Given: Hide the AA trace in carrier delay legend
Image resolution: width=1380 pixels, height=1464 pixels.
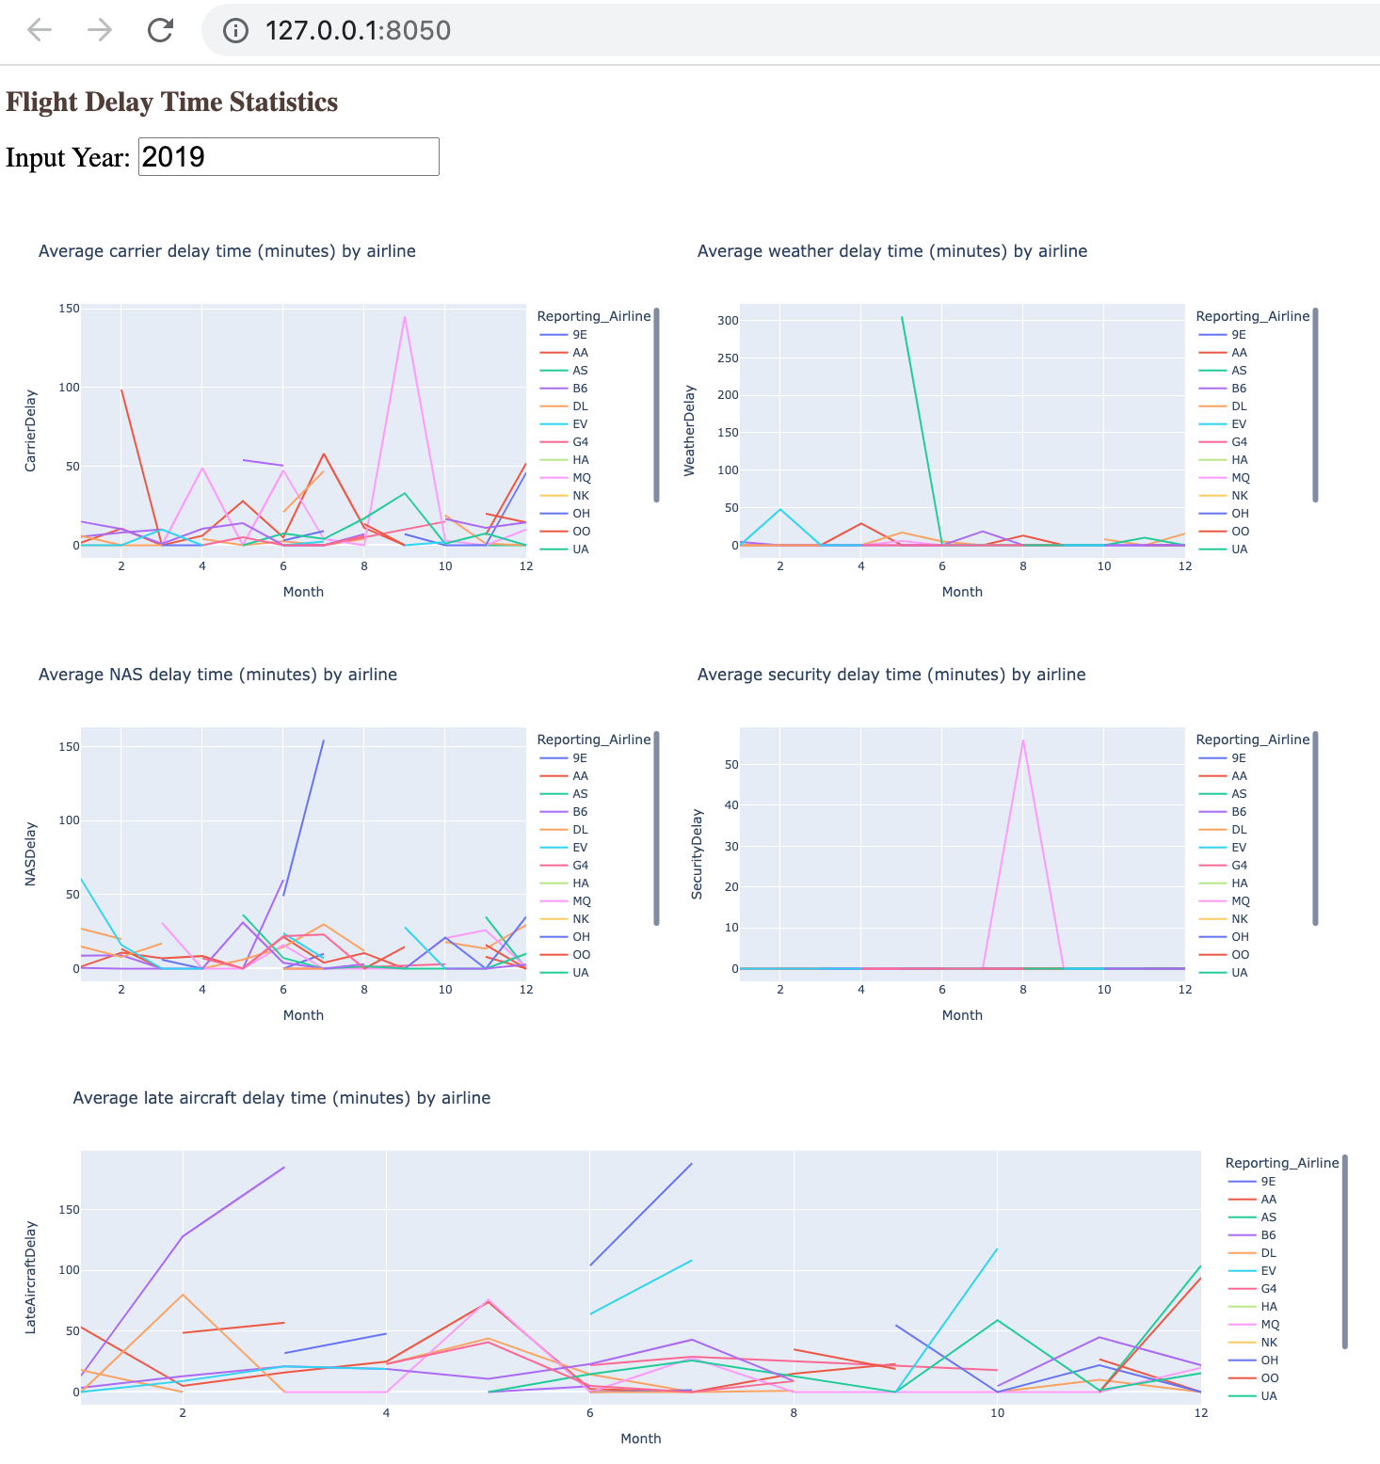Looking at the screenshot, I should 578,352.
